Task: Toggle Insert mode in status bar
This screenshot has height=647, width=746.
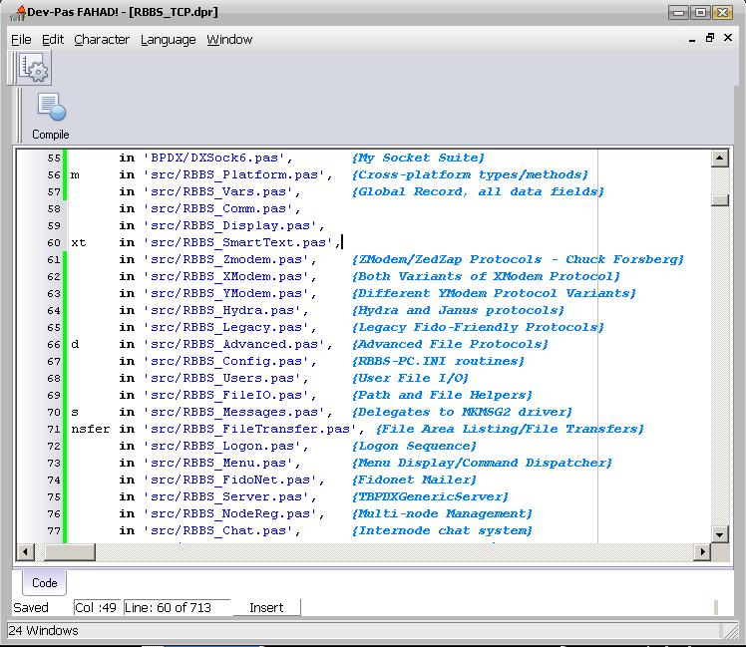Action: [266, 607]
